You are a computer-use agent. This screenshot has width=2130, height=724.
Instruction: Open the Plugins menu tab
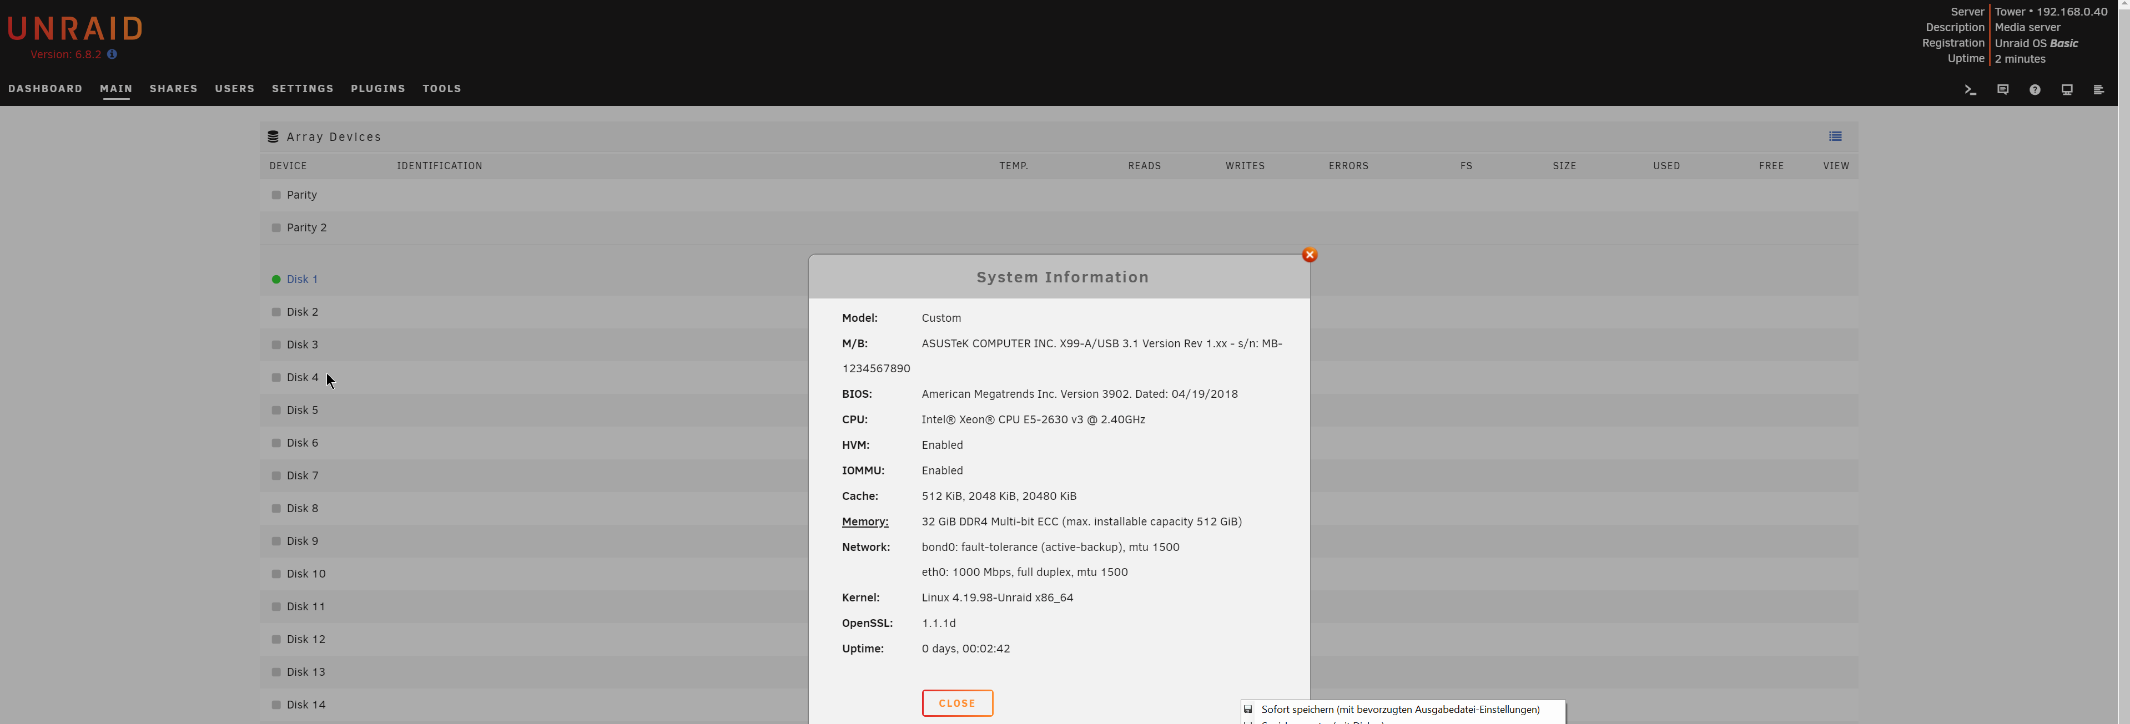(x=378, y=88)
